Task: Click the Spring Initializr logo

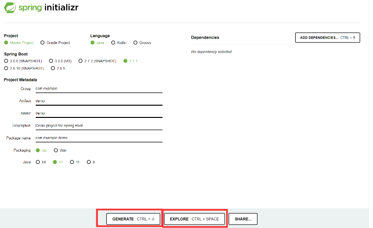Action: (x=41, y=8)
